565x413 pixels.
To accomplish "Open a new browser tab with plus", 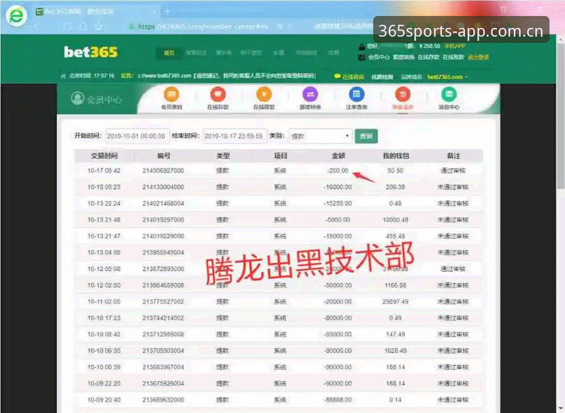I will click(x=167, y=11).
